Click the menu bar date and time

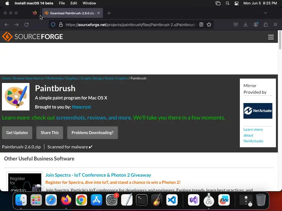click(260, 3)
